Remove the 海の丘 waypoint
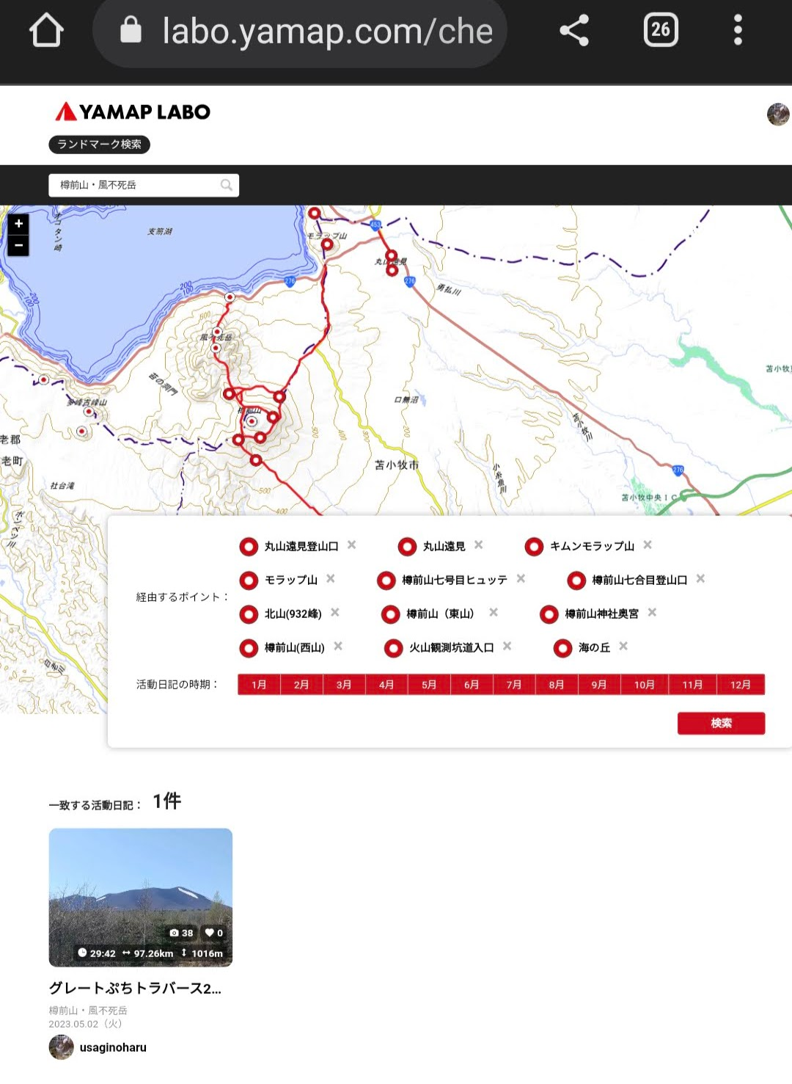This screenshot has width=792, height=1084. (x=623, y=647)
